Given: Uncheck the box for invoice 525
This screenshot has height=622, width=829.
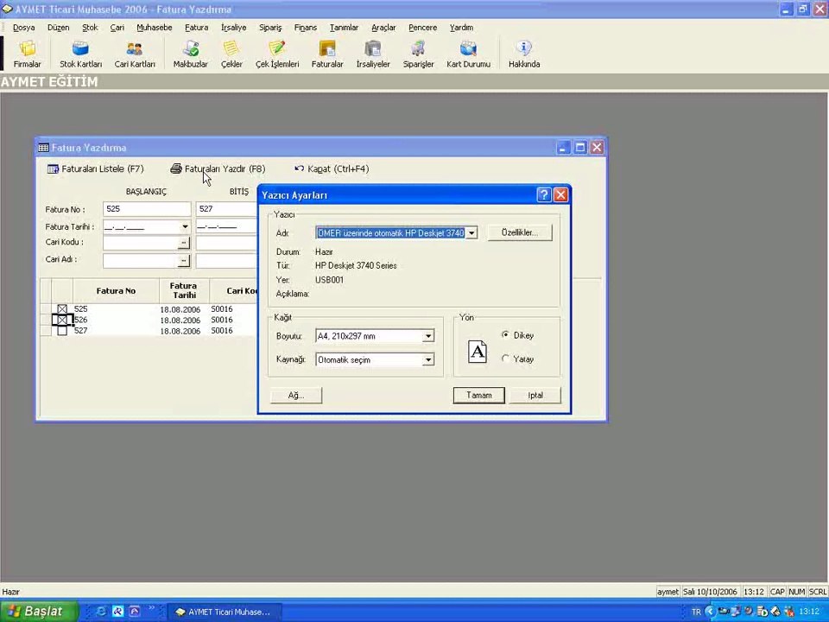Looking at the screenshot, I should (62, 308).
